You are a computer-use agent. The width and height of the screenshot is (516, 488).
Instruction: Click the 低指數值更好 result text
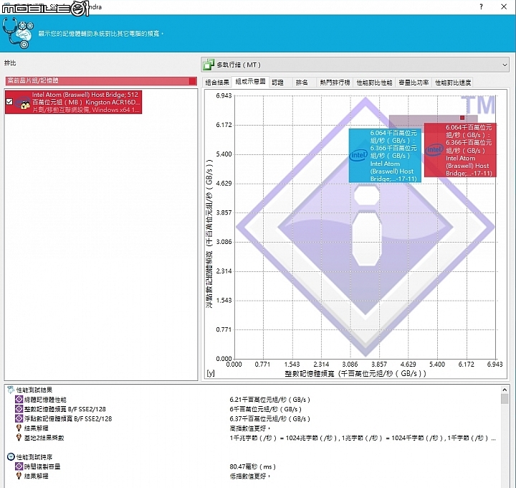250,476
